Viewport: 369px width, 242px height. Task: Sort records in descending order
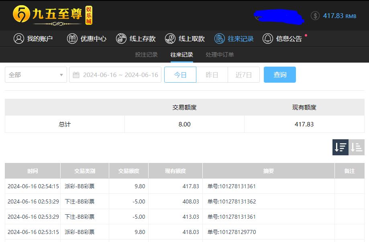coord(340,147)
